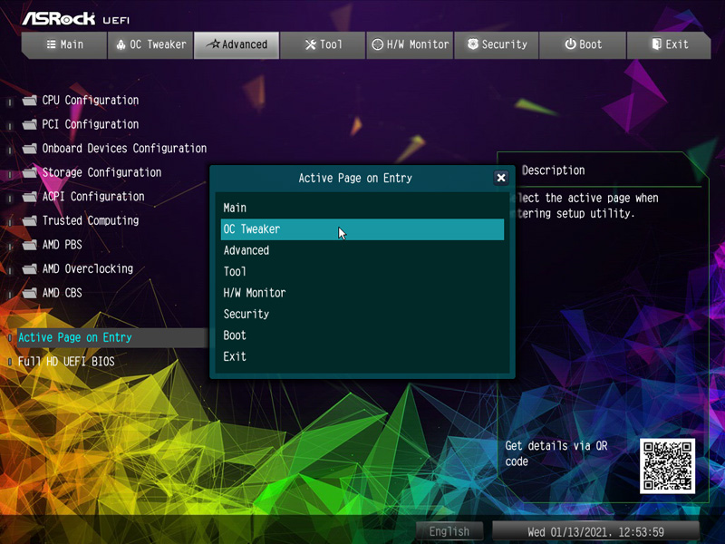The width and height of the screenshot is (725, 544).
Task: Click the Storage Configuration folder icon
Action: pos(30,172)
